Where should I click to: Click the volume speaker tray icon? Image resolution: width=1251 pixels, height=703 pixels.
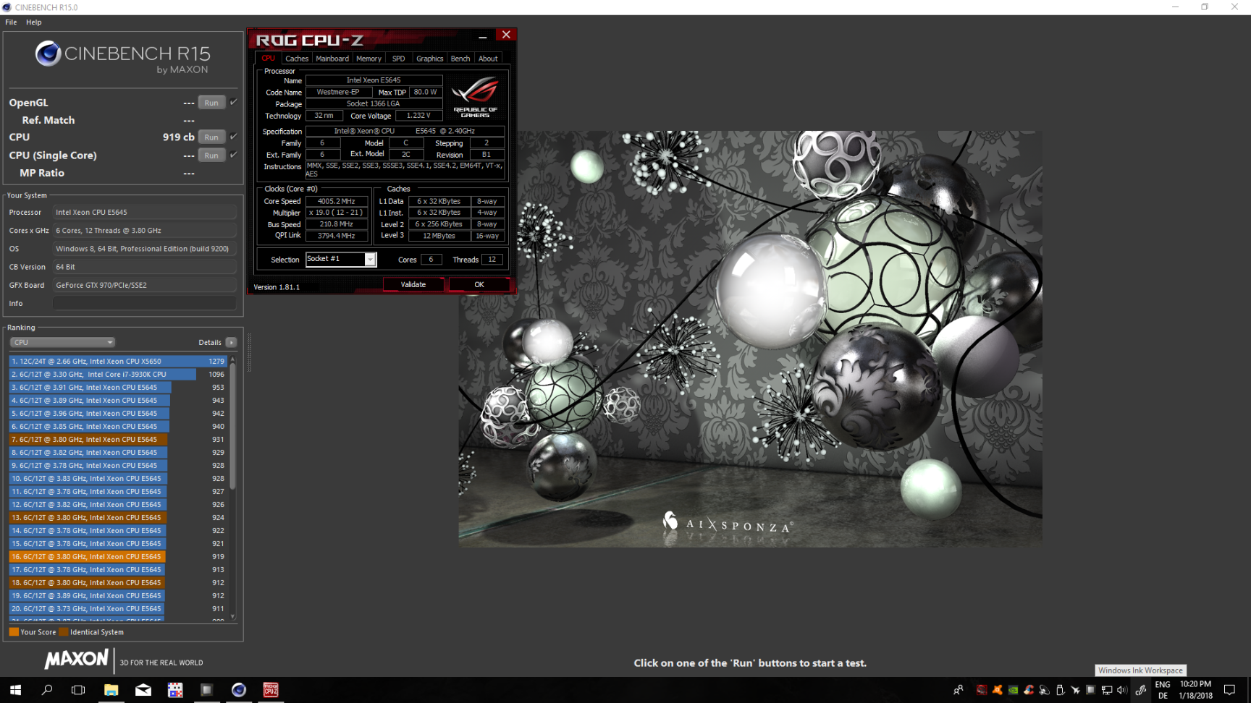pos(1122,690)
